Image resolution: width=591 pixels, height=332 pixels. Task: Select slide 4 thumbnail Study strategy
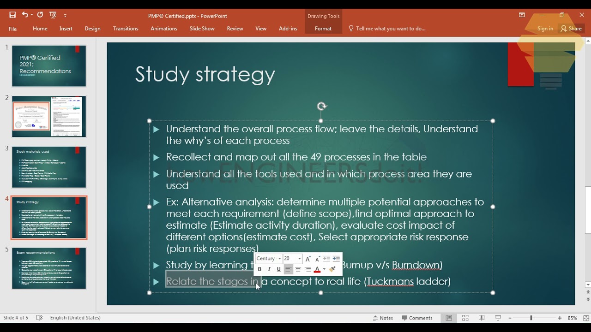(49, 218)
